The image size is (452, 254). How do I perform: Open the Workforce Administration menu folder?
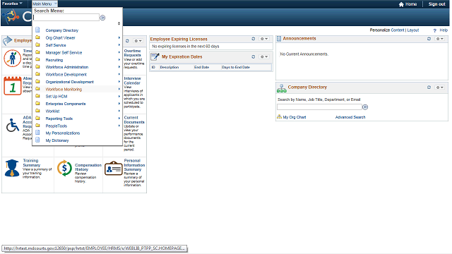pyautogui.click(x=67, y=67)
